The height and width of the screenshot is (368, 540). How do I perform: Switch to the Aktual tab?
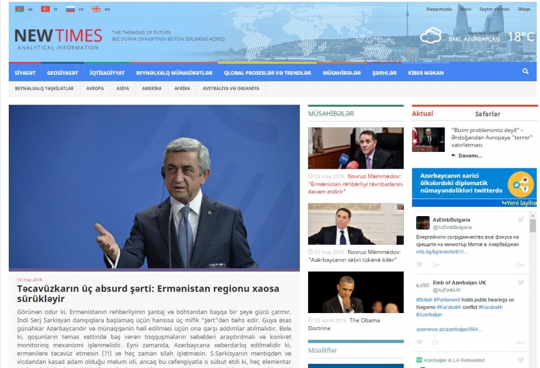click(423, 113)
